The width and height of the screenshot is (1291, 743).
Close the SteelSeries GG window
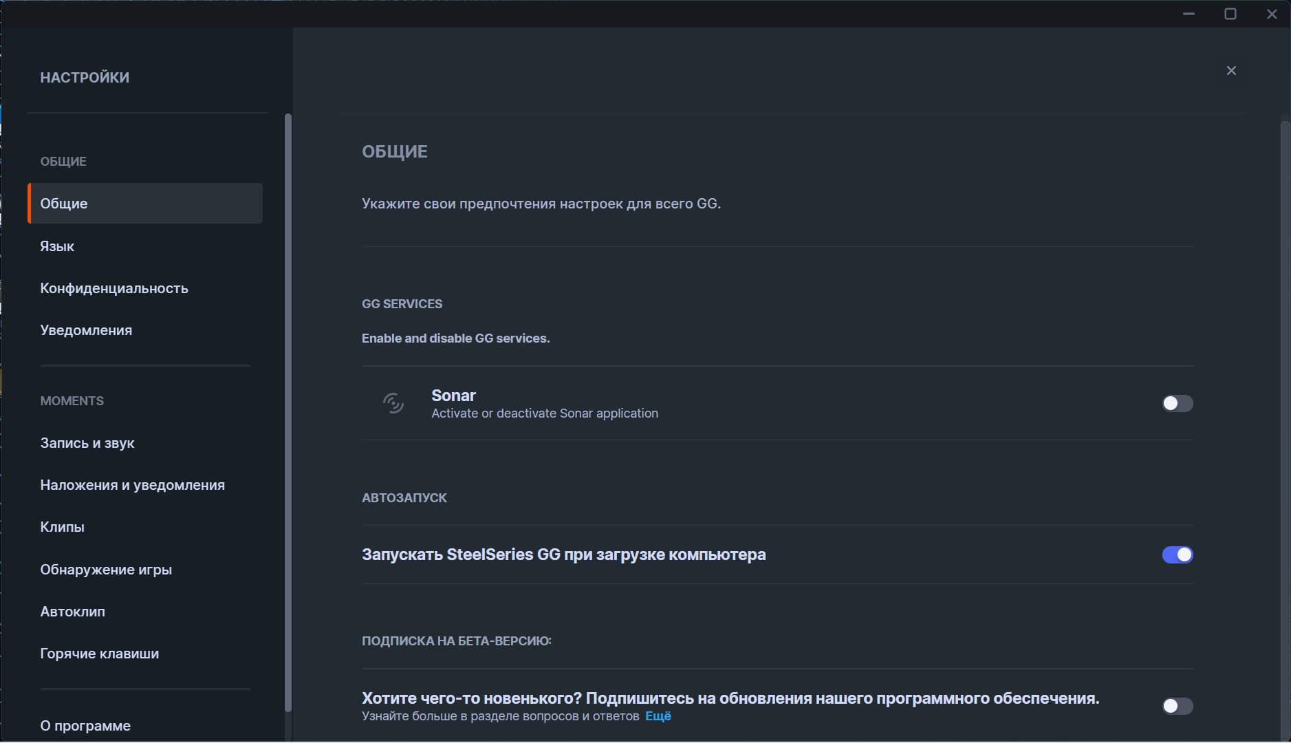point(1272,14)
